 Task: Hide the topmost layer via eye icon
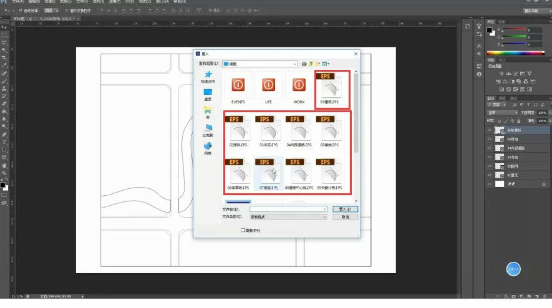[x=489, y=130]
